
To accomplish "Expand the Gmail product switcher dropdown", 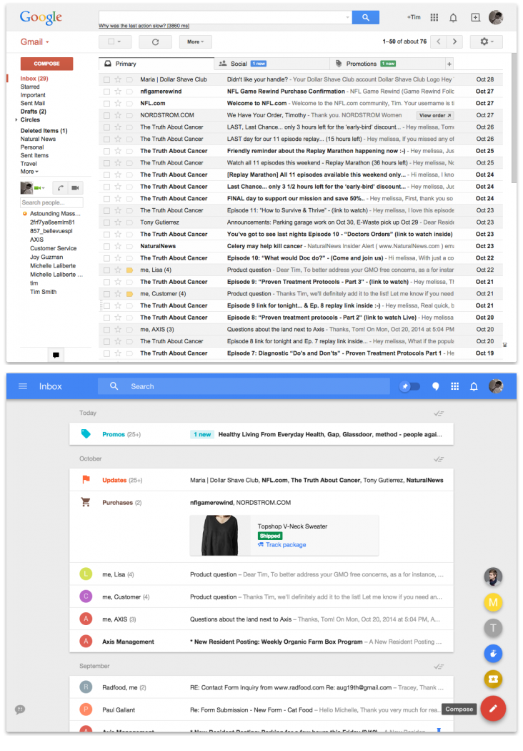I will 32,42.
